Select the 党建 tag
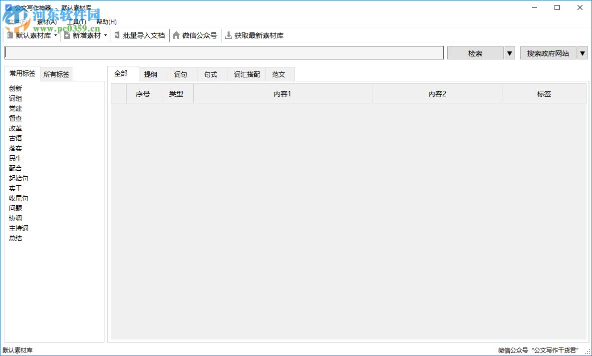This screenshot has height=356, width=592. pyautogui.click(x=15, y=108)
